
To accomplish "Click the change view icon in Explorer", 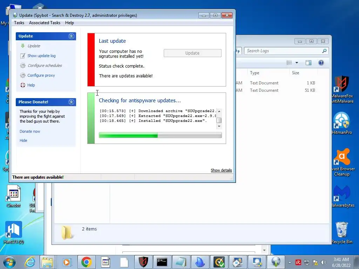I will point(289,63).
